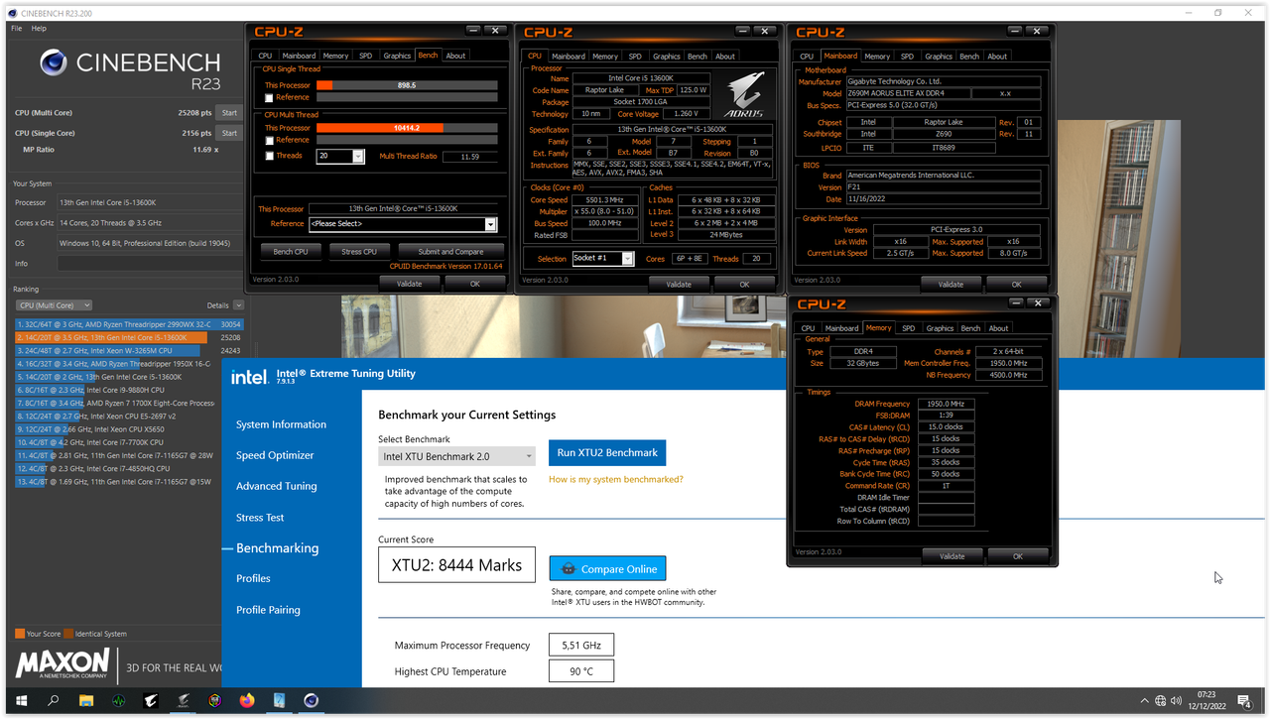The width and height of the screenshot is (1270, 719).
Task: Switch to About tab in CPU-Z Bench window
Action: [x=455, y=56]
